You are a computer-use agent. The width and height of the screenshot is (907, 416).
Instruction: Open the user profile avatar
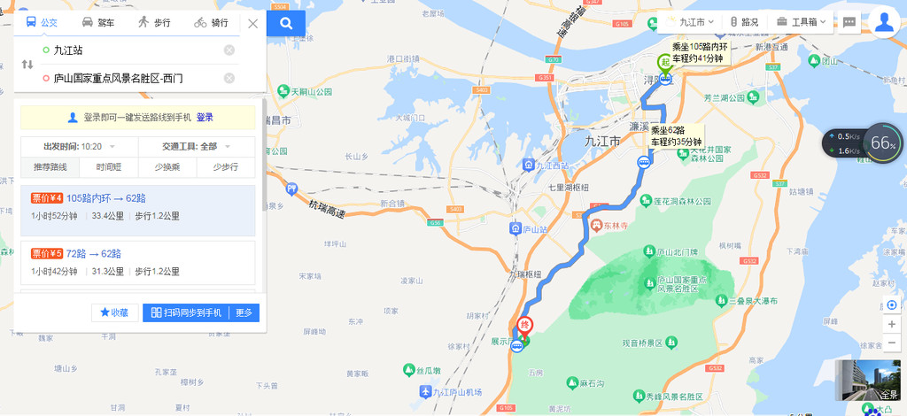pyautogui.click(x=884, y=22)
